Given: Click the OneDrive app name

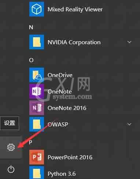Looking at the screenshot, I should pos(60,75).
